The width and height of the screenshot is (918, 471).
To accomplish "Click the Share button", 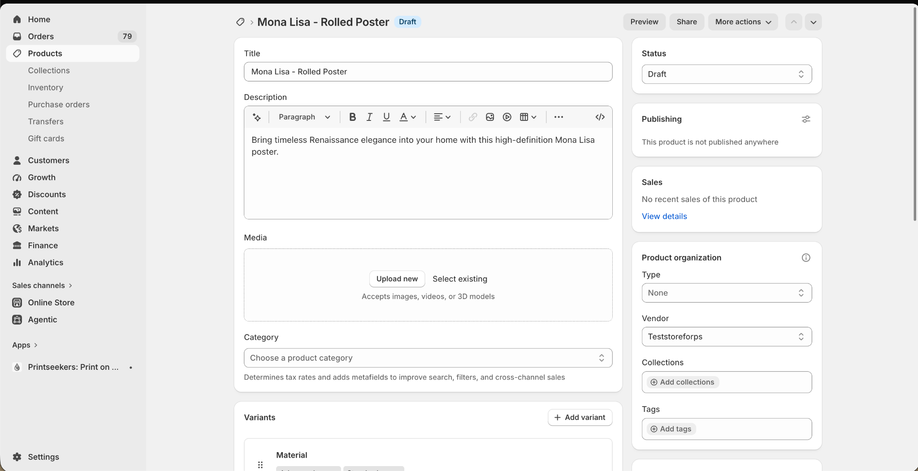I will coord(687,22).
